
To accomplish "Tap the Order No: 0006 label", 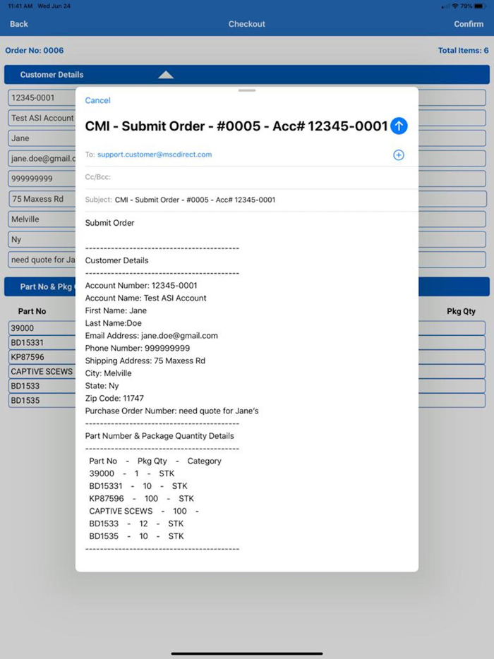I will pyautogui.click(x=35, y=50).
